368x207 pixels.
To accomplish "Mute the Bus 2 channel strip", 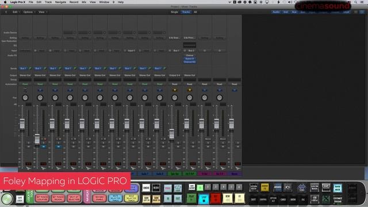I will (x=193, y=147).
